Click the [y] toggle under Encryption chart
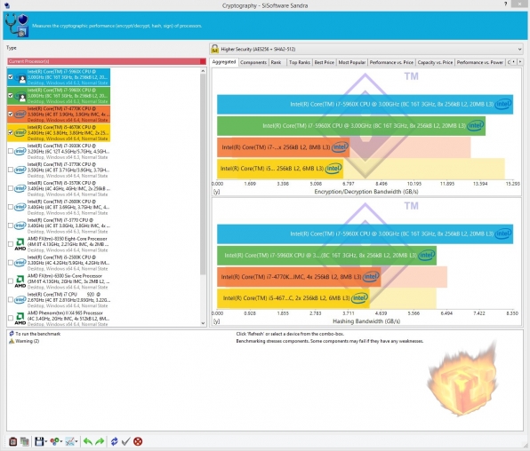The width and height of the screenshot is (530, 451). pos(216,192)
